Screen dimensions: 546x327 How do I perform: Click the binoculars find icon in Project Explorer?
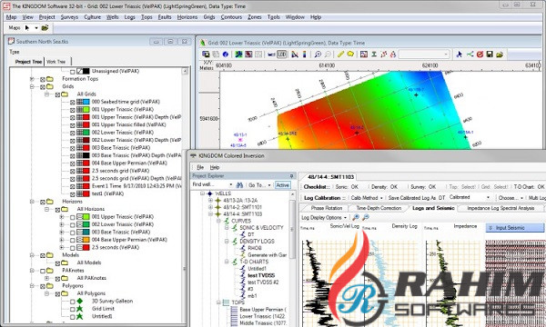[x=239, y=185]
